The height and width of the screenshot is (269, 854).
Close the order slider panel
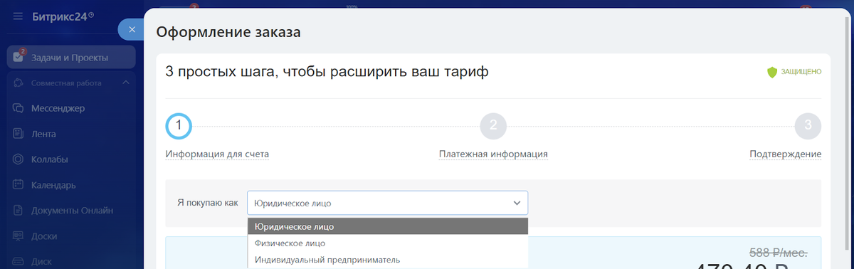(x=132, y=29)
